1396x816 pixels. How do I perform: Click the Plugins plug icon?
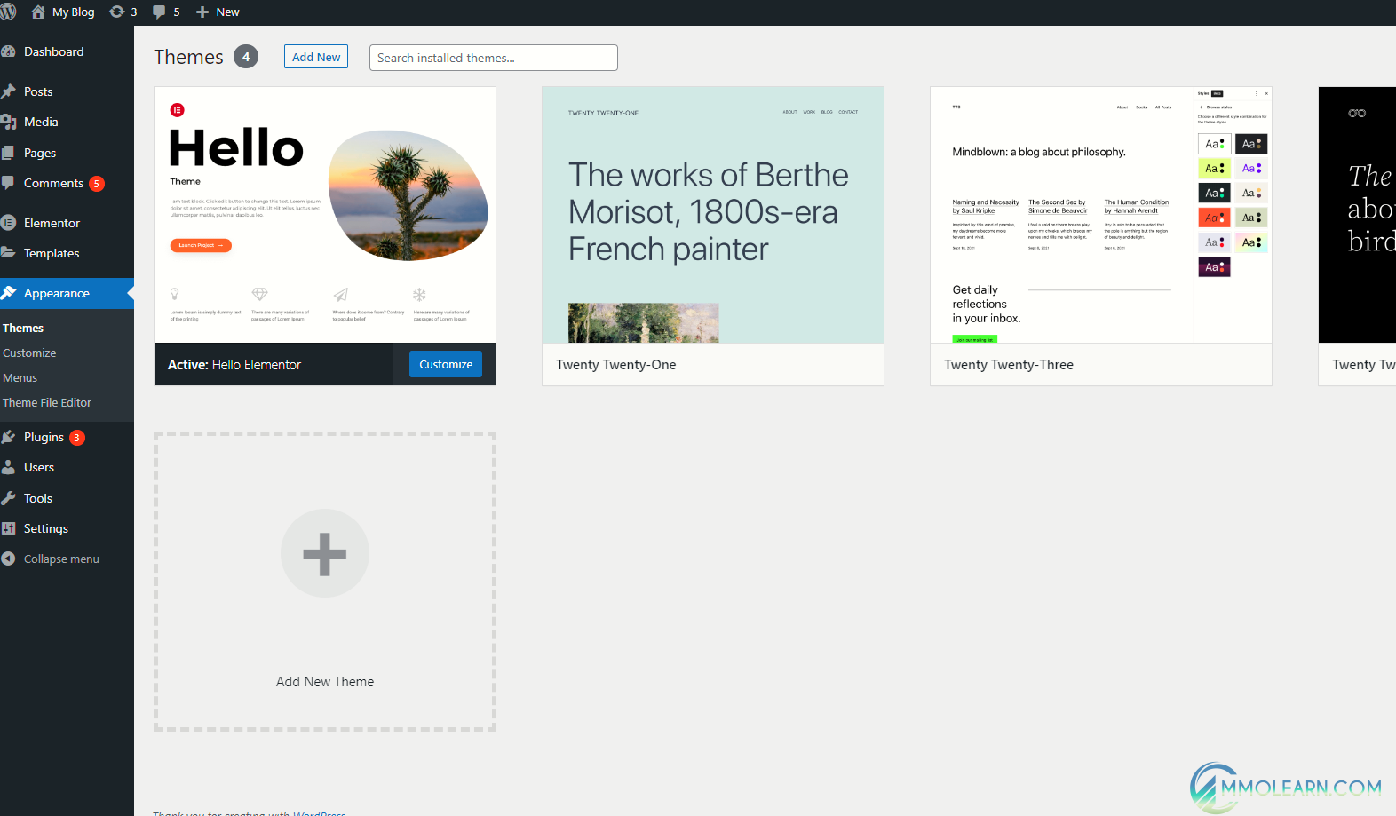tap(8, 437)
